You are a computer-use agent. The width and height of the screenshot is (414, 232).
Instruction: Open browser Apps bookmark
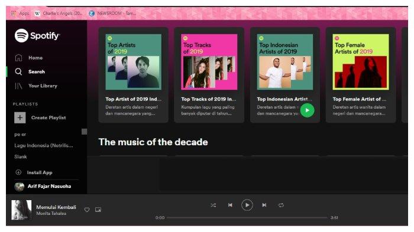[x=20, y=13]
